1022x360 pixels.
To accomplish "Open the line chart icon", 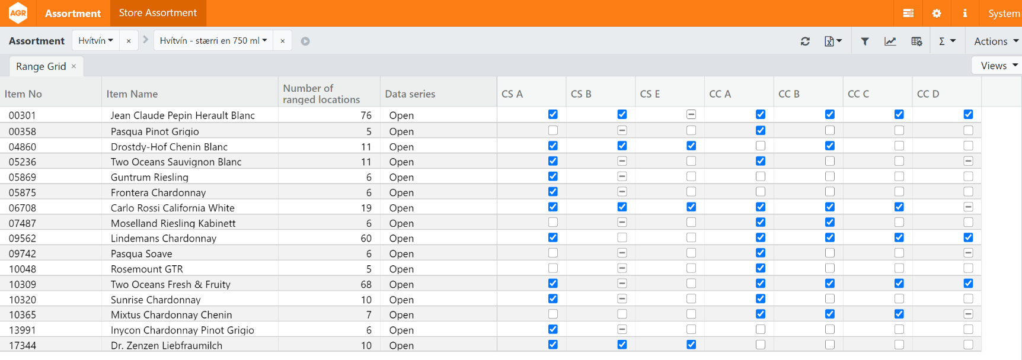I will (x=890, y=41).
